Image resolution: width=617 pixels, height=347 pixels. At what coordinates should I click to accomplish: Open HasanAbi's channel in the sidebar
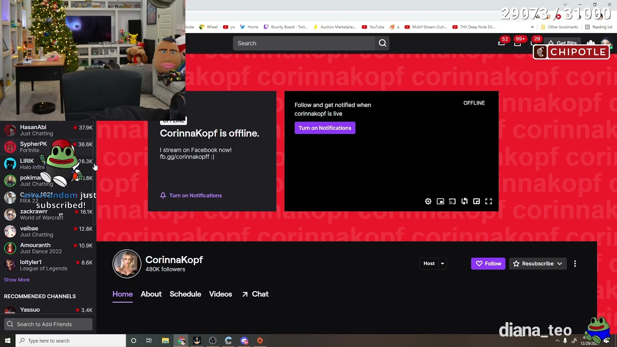[48, 130]
